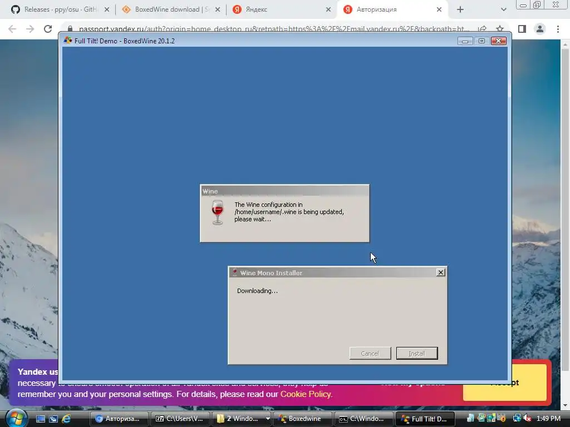Switch to Авториза... Chrome taskbar button
Image resolution: width=570 pixels, height=427 pixels.
coord(119,419)
